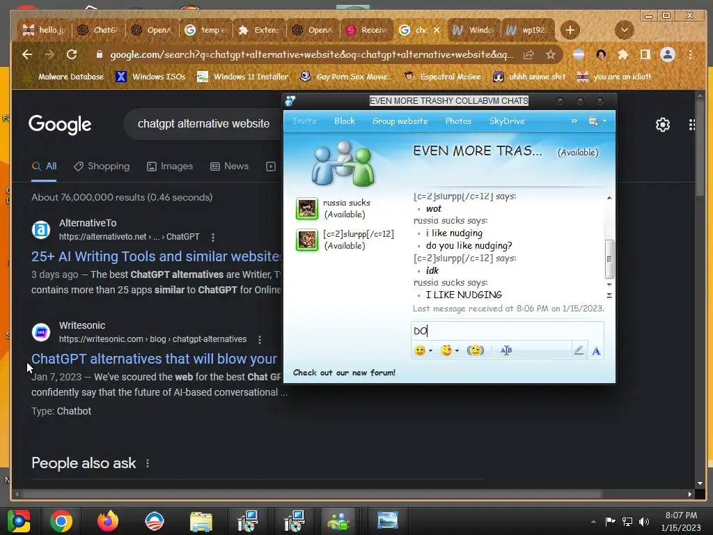This screenshot has width=713, height=535.
Task: Open a new Chrome tab
Action: 570,30
